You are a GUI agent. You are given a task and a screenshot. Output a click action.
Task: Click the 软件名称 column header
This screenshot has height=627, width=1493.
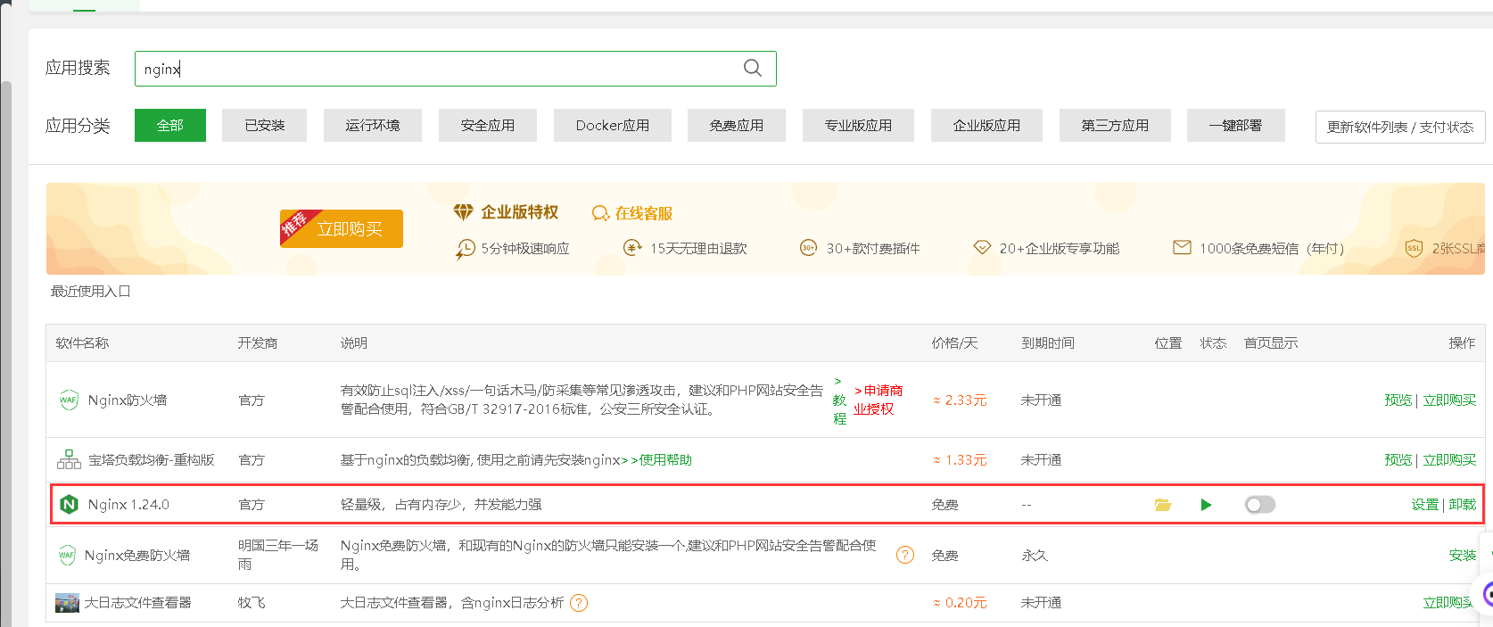coord(83,343)
